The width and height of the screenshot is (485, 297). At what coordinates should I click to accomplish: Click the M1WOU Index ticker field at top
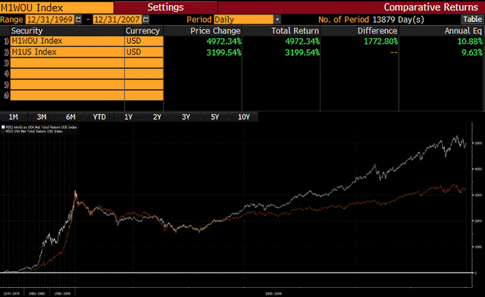click(57, 8)
